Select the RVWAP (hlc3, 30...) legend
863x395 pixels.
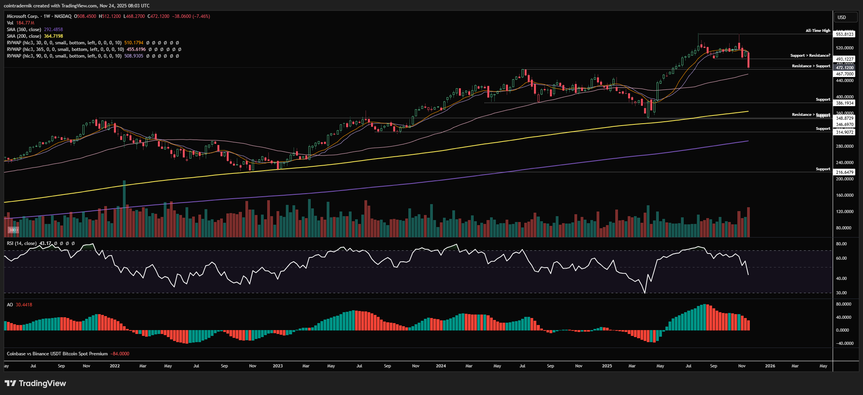click(x=64, y=43)
